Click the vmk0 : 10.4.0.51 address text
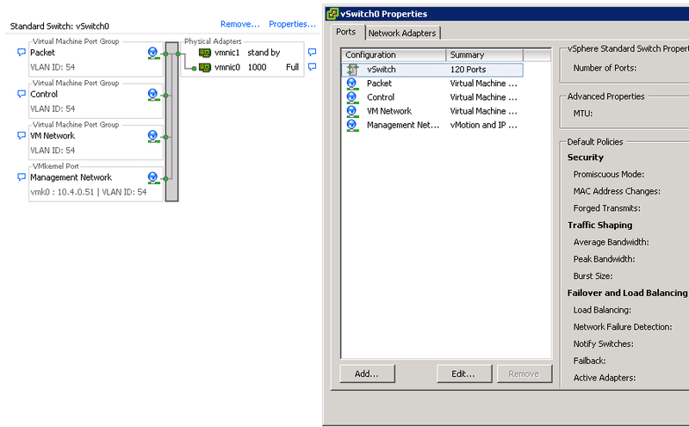Screen dimensions: 689x427 point(62,192)
